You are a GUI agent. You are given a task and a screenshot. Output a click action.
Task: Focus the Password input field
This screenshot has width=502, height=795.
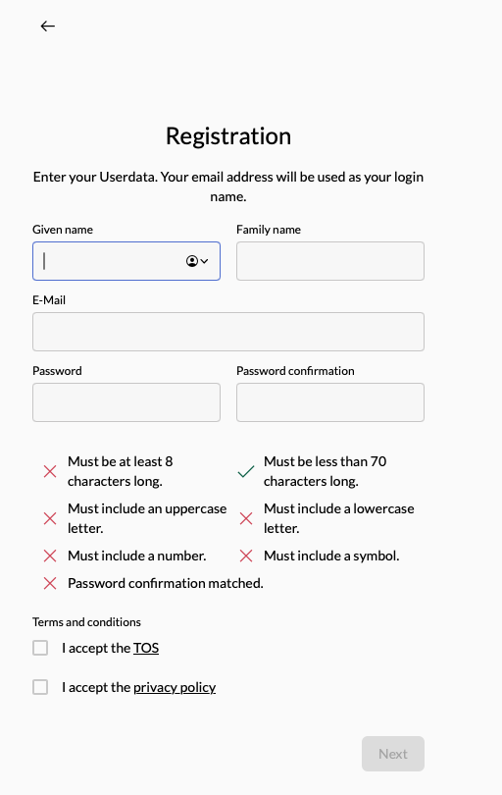126,402
